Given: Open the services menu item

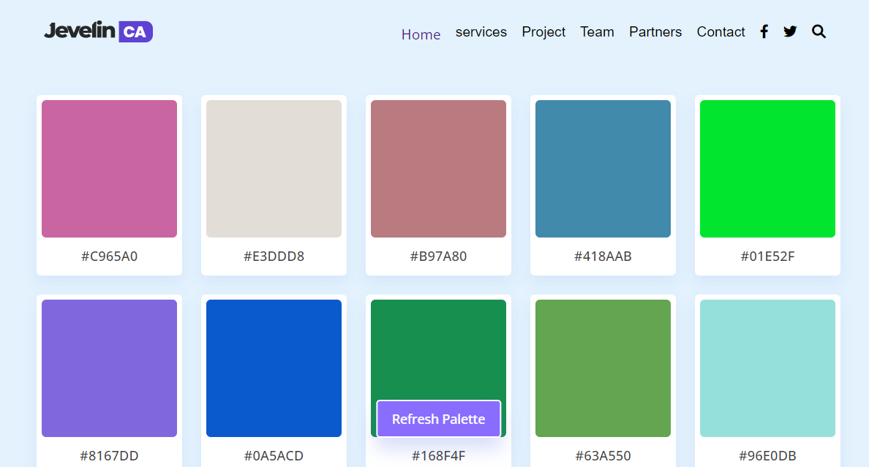Looking at the screenshot, I should point(481,32).
